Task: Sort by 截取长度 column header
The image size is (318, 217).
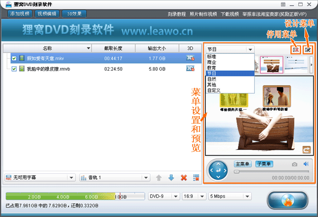Action: (x=113, y=48)
